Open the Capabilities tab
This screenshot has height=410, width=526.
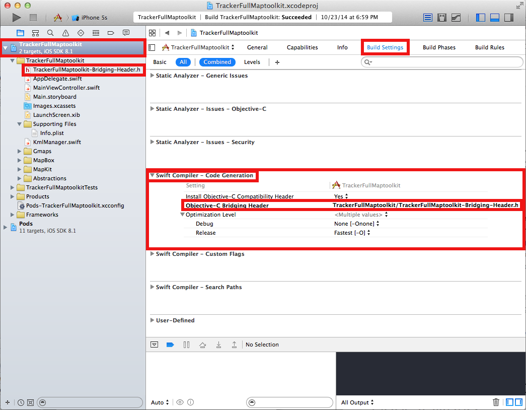click(302, 47)
